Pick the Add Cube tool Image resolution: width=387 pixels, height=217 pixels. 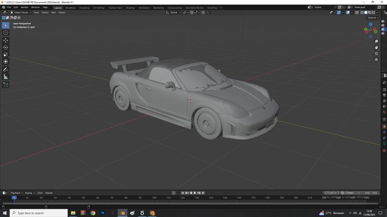tap(5, 85)
